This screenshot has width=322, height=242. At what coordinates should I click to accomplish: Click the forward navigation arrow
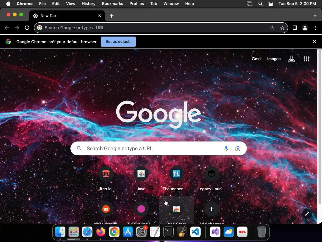coord(17,28)
